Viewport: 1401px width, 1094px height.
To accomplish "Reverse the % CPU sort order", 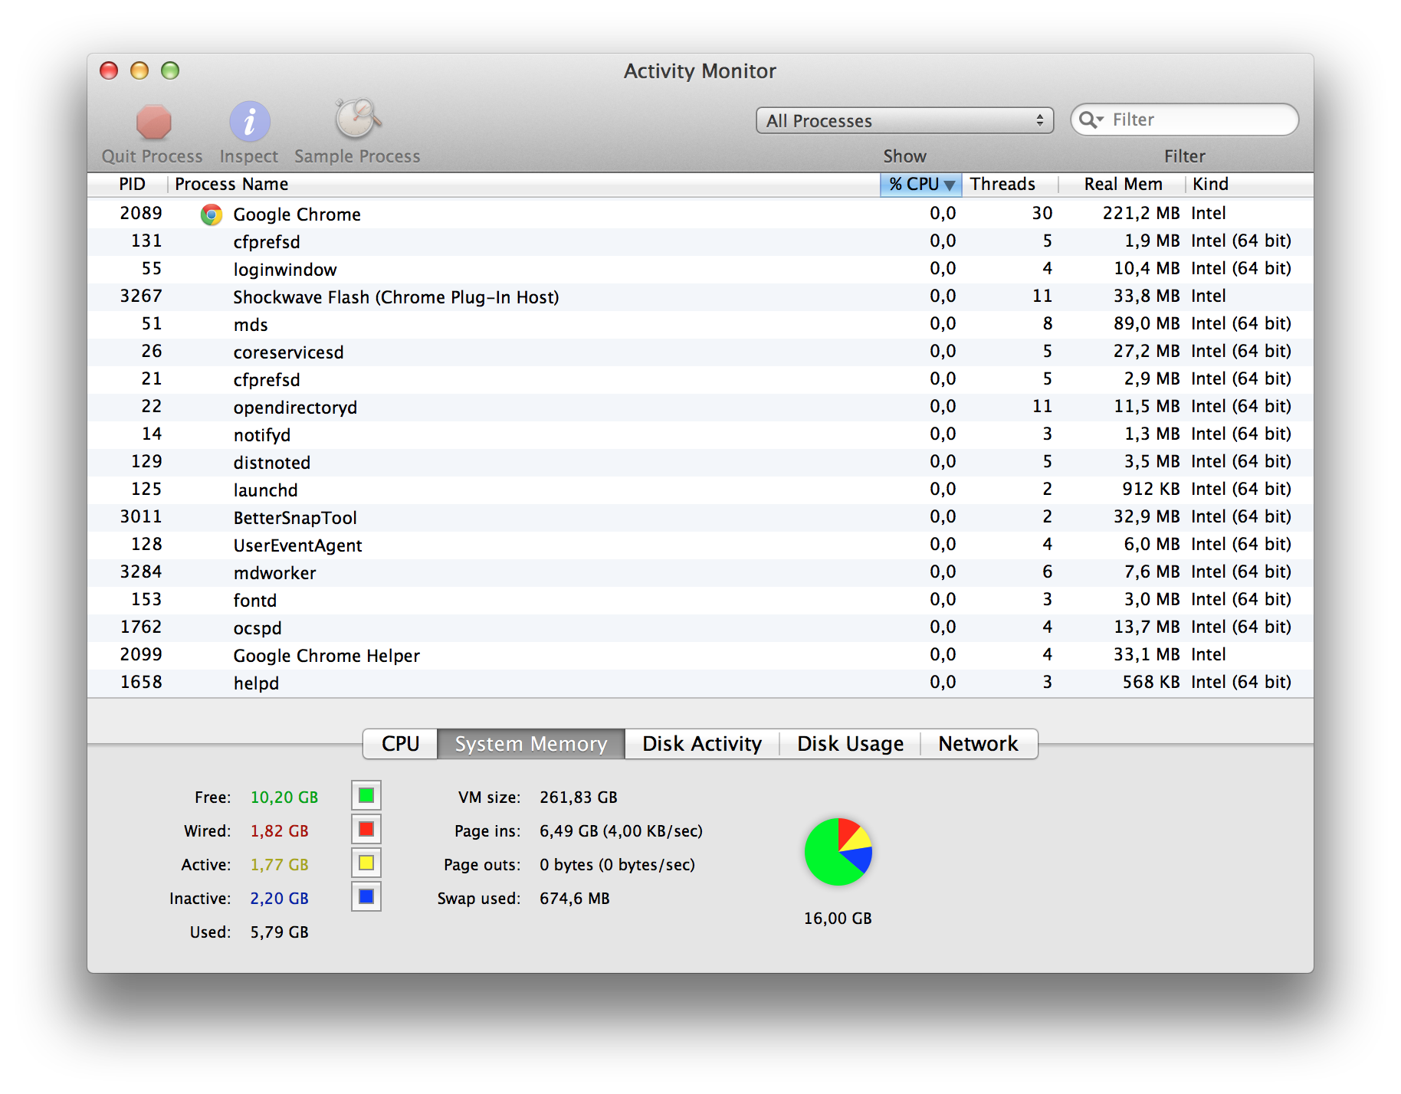I will tap(921, 184).
